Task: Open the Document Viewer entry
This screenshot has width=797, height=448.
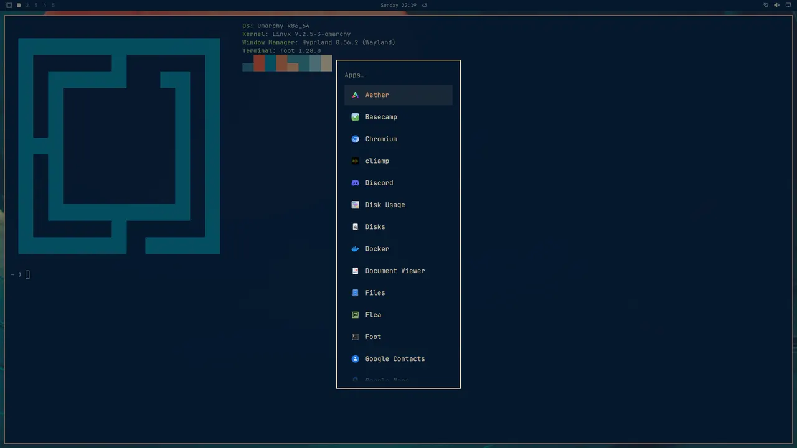Action: click(x=398, y=271)
